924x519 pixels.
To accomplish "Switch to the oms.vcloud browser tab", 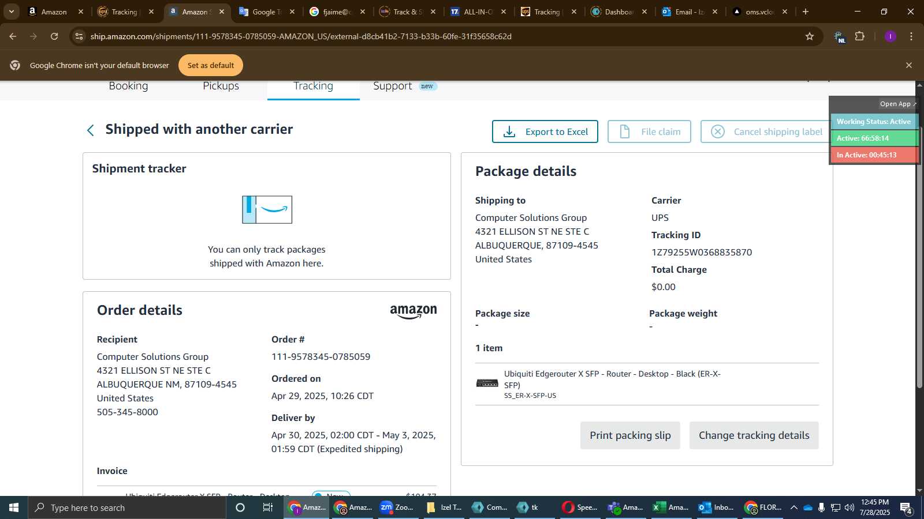I will [759, 12].
